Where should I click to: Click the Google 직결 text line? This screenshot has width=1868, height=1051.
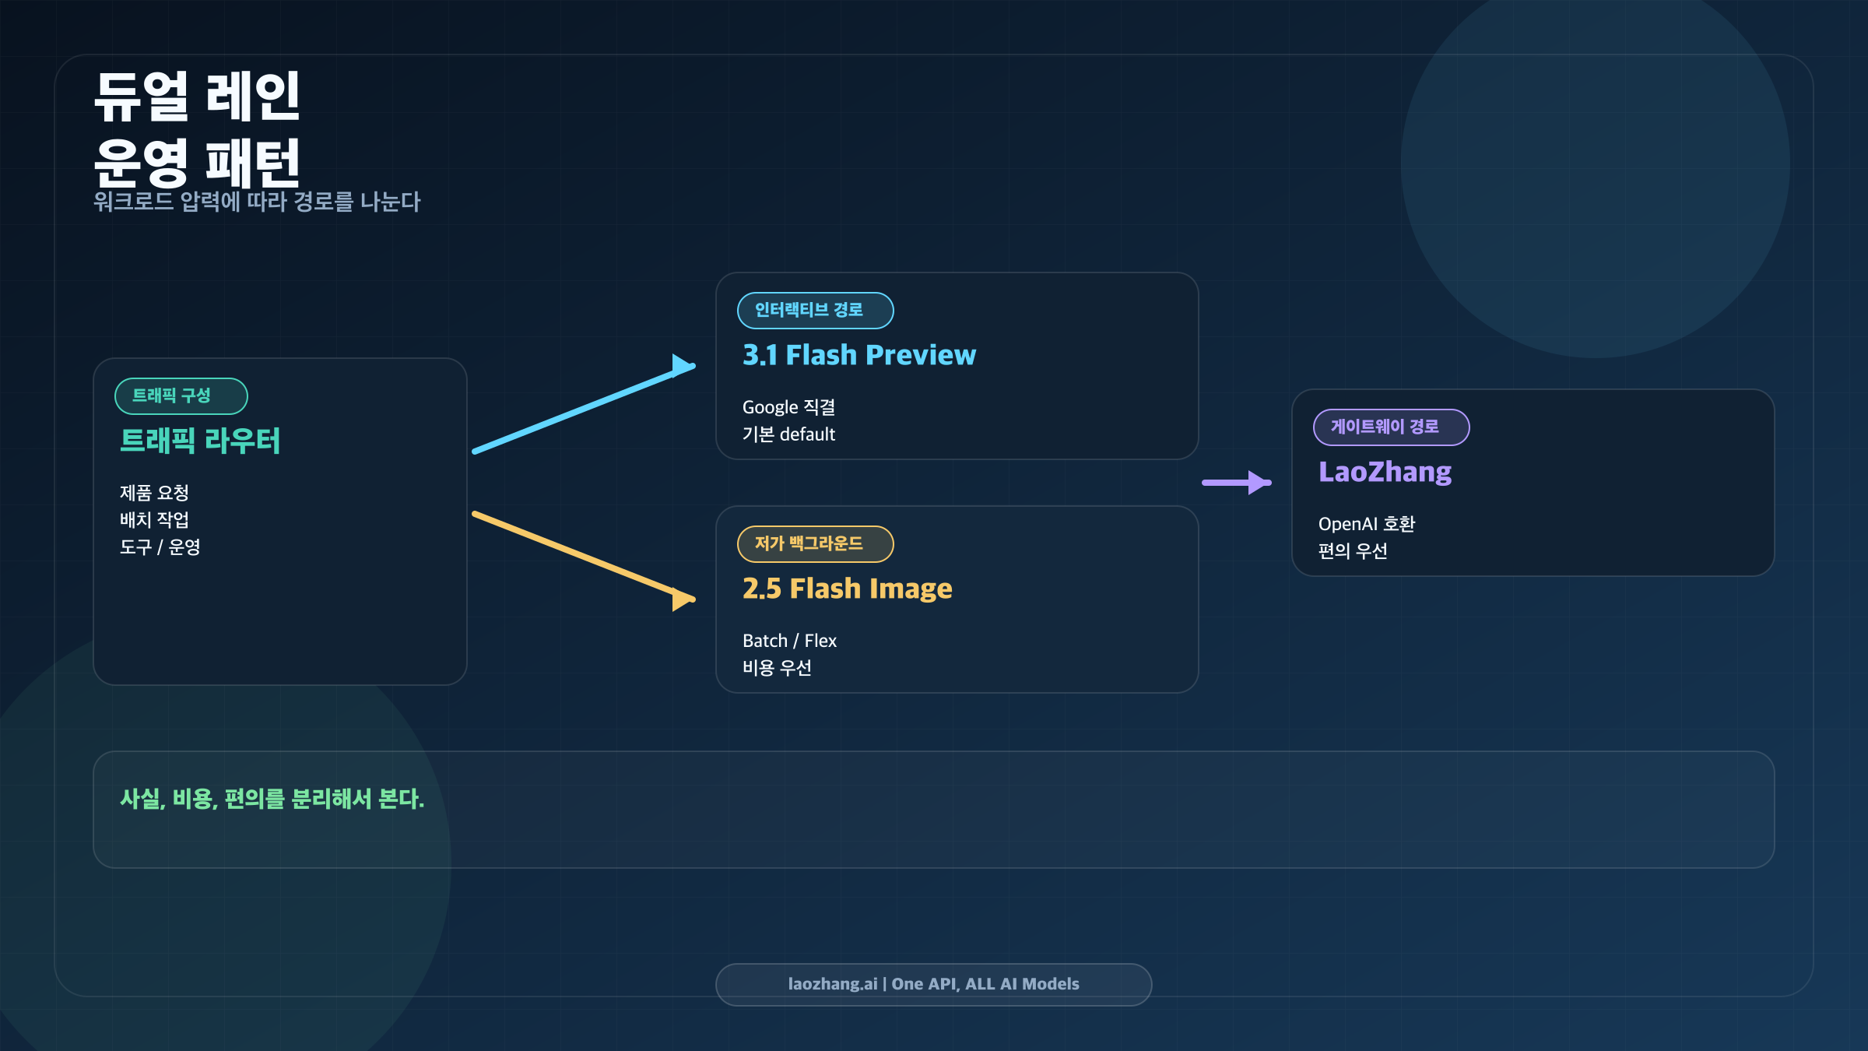tap(788, 407)
